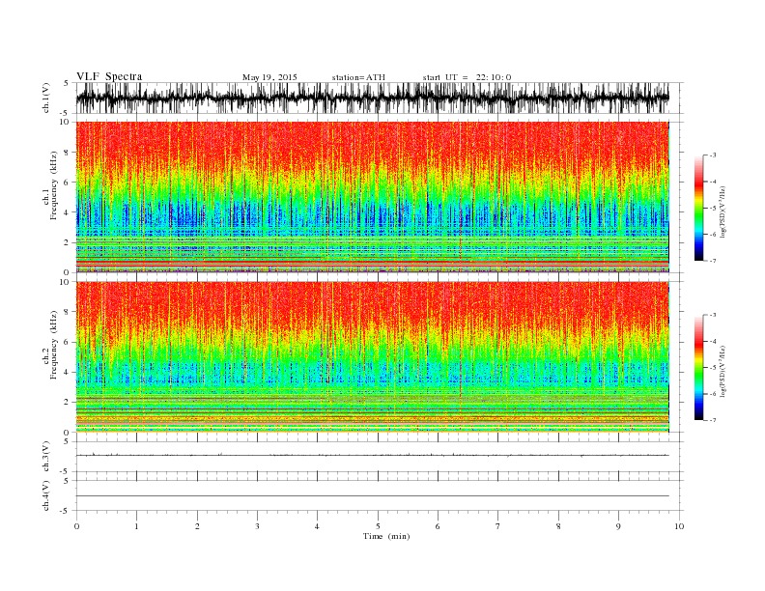765x591 pixels.
Task: Click time axis tick label "10" at the end
Action: click(679, 526)
